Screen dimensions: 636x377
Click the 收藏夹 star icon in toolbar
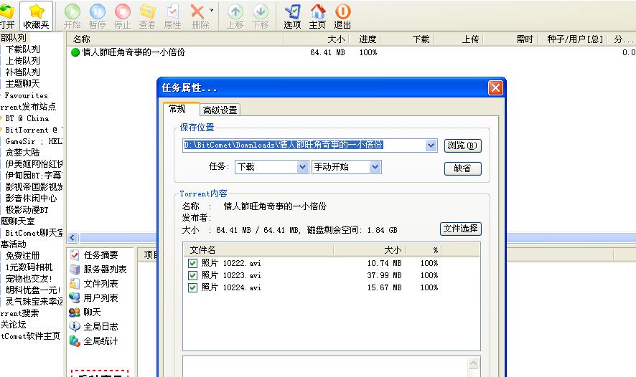tap(36, 11)
